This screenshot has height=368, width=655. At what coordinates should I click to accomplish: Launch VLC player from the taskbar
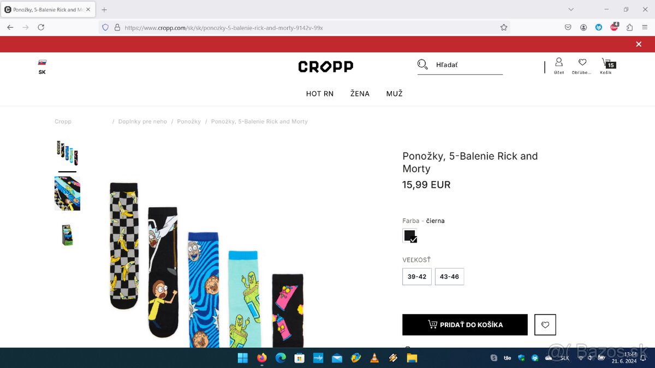(x=374, y=358)
